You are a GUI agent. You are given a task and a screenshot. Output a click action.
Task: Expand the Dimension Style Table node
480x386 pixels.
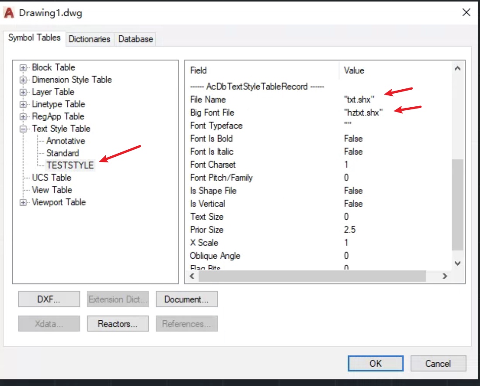(23, 80)
